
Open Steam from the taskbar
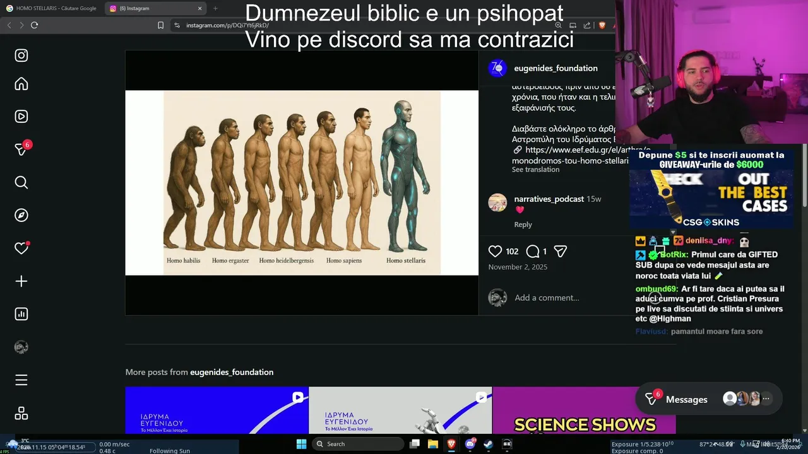click(x=489, y=444)
